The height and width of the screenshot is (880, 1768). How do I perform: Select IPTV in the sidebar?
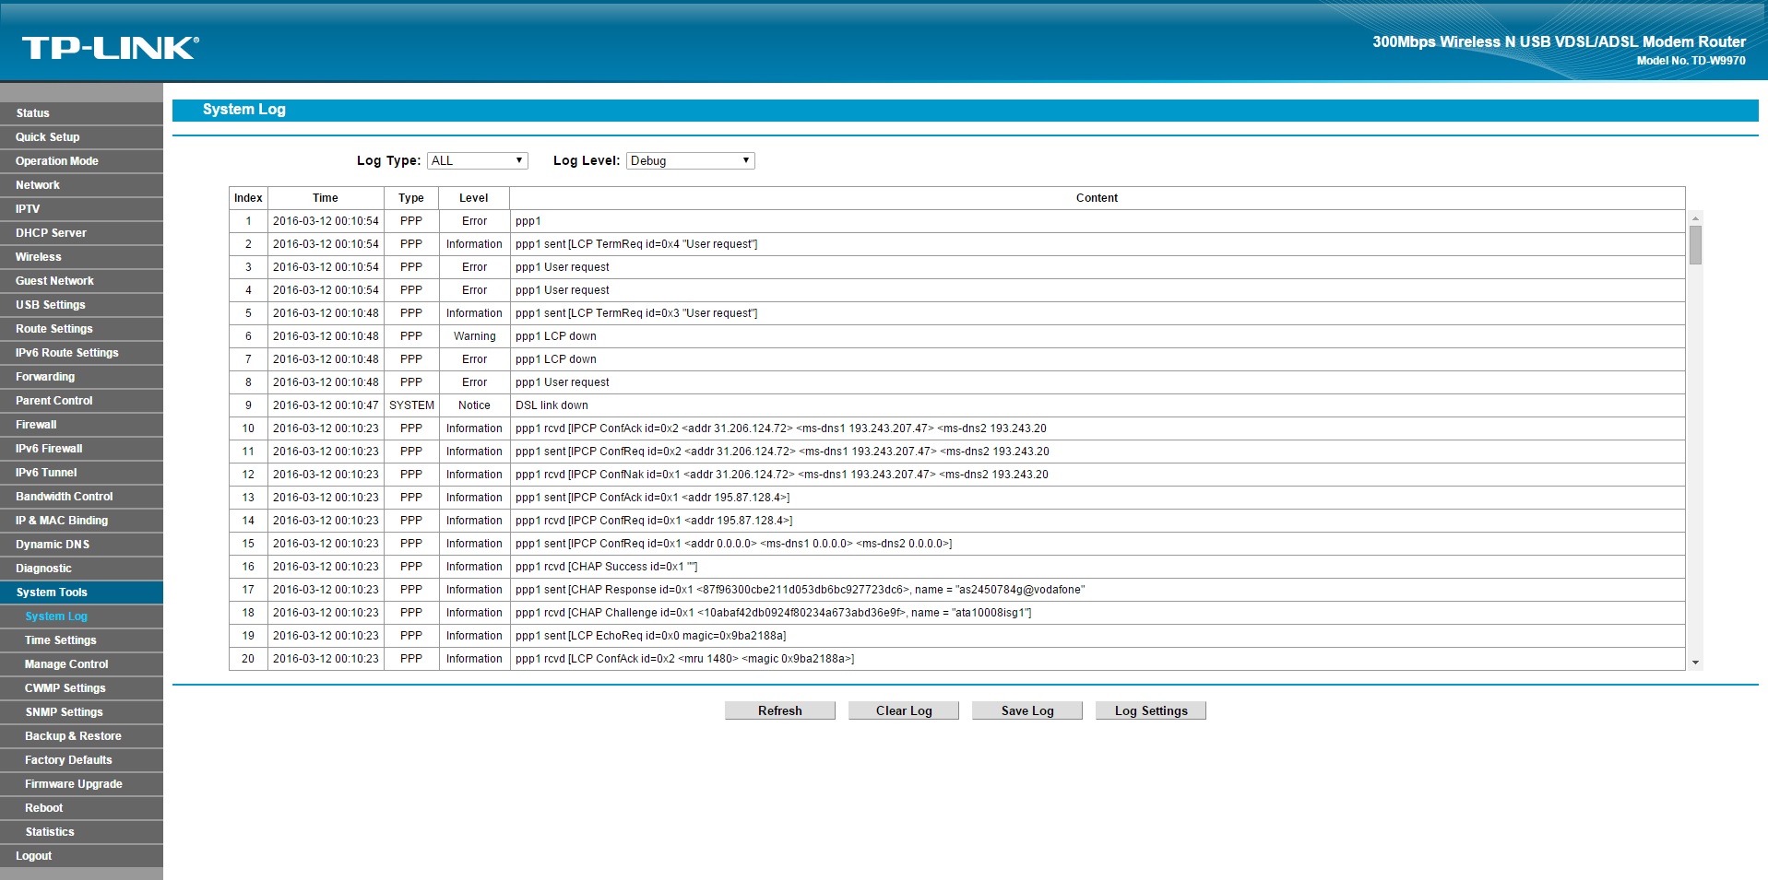click(x=81, y=209)
